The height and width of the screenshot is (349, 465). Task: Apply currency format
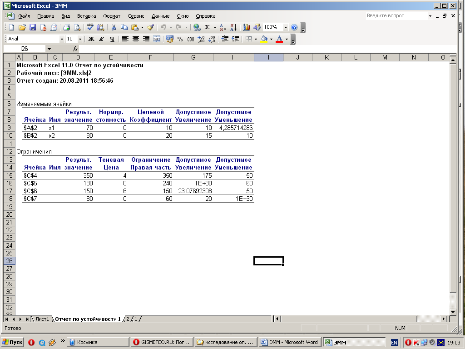click(x=170, y=39)
